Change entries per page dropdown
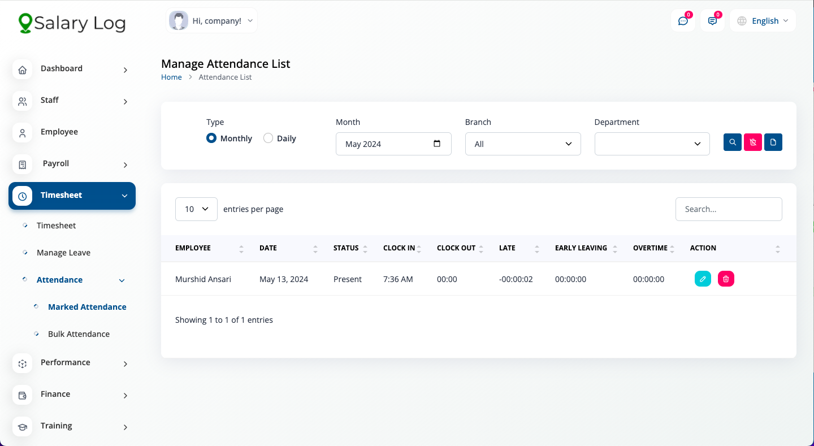The width and height of the screenshot is (814, 446). coord(196,209)
